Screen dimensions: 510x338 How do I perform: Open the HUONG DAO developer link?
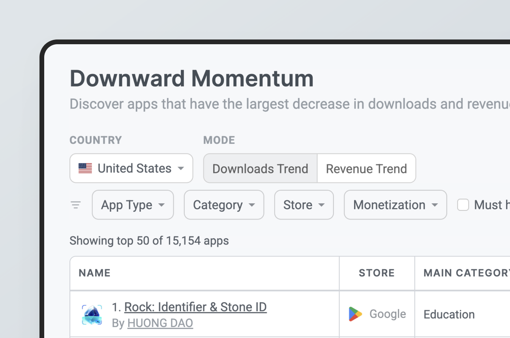[160, 323]
